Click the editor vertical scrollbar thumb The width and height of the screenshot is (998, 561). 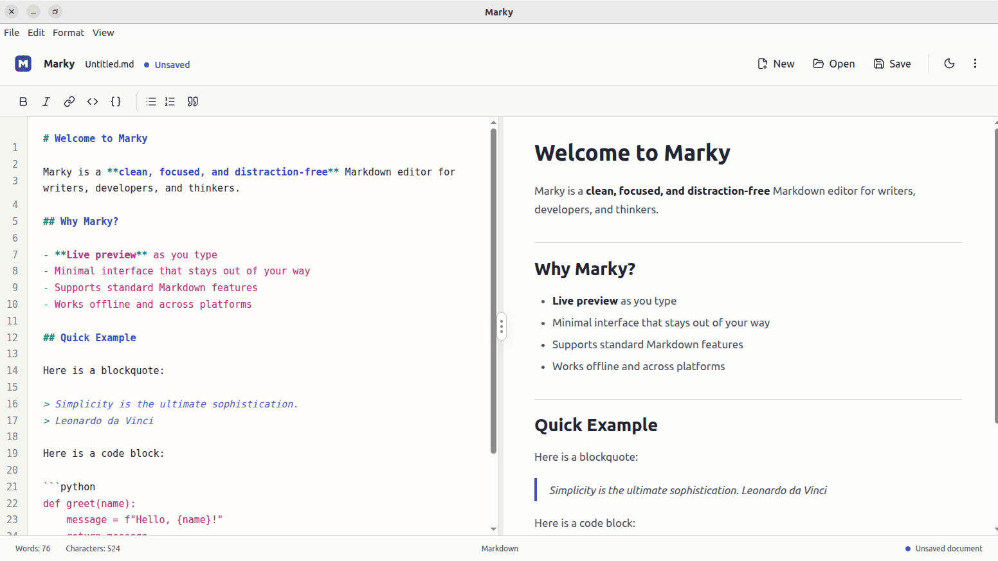(x=493, y=291)
